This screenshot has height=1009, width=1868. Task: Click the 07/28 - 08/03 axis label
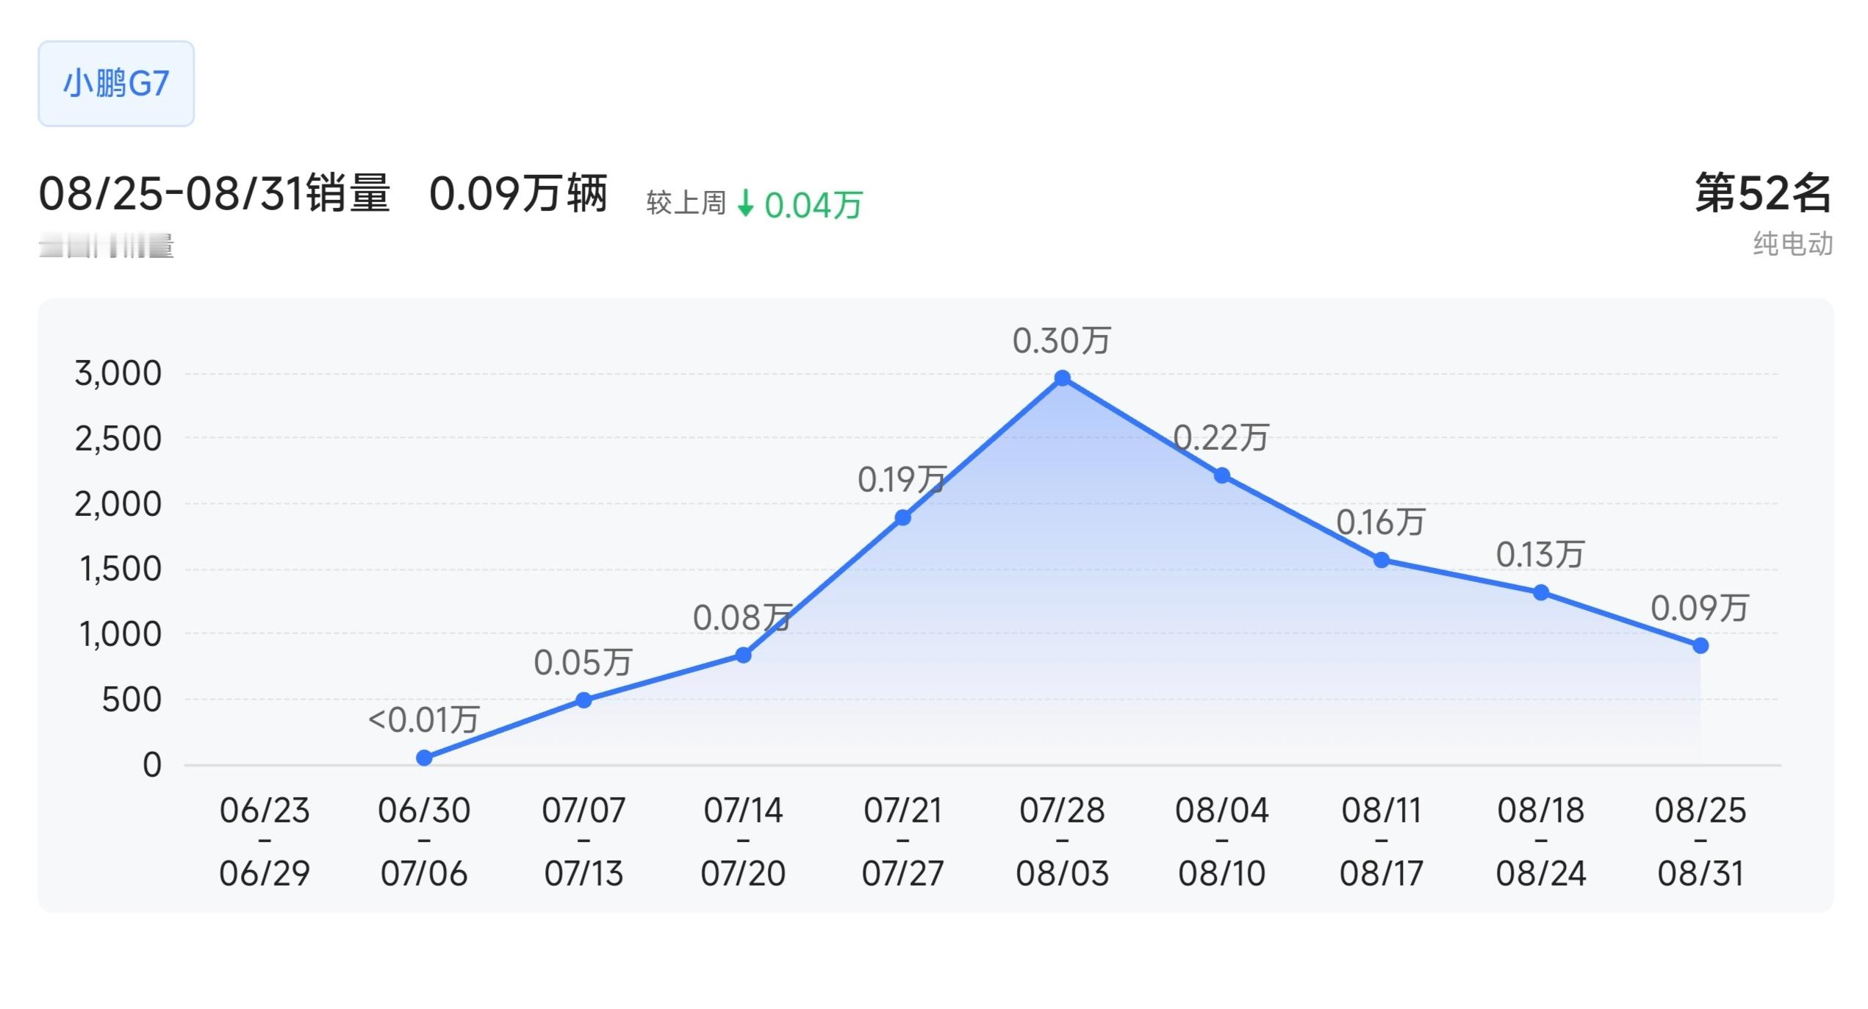pyautogui.click(x=1062, y=841)
